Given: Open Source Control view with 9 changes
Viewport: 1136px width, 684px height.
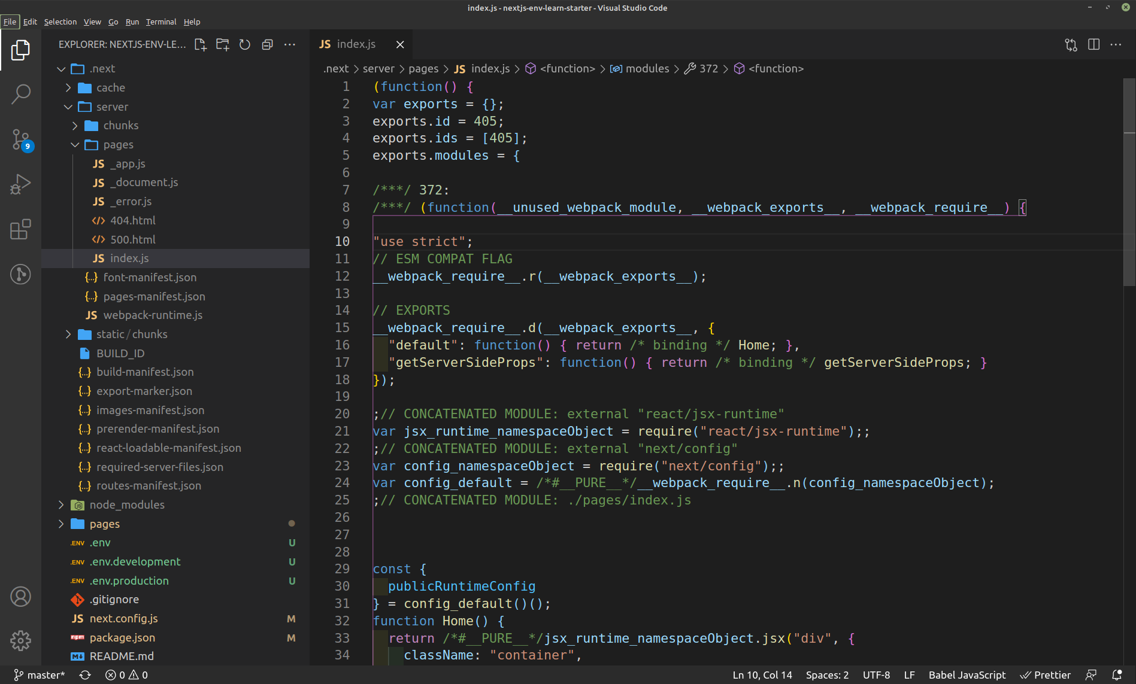Looking at the screenshot, I should tap(20, 139).
